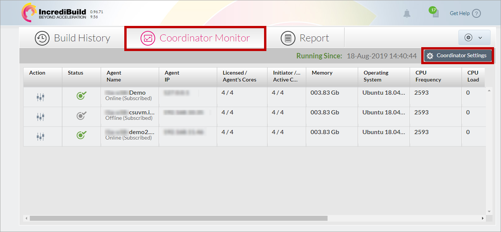Click the gray offline status icon for csuvm
This screenshot has height=232, width=501.
pyautogui.click(x=81, y=116)
